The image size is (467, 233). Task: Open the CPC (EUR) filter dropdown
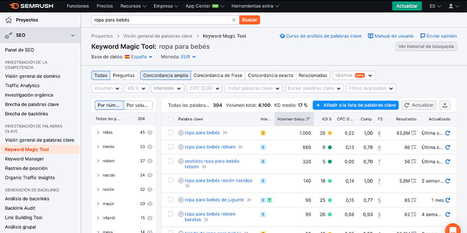pos(204,89)
